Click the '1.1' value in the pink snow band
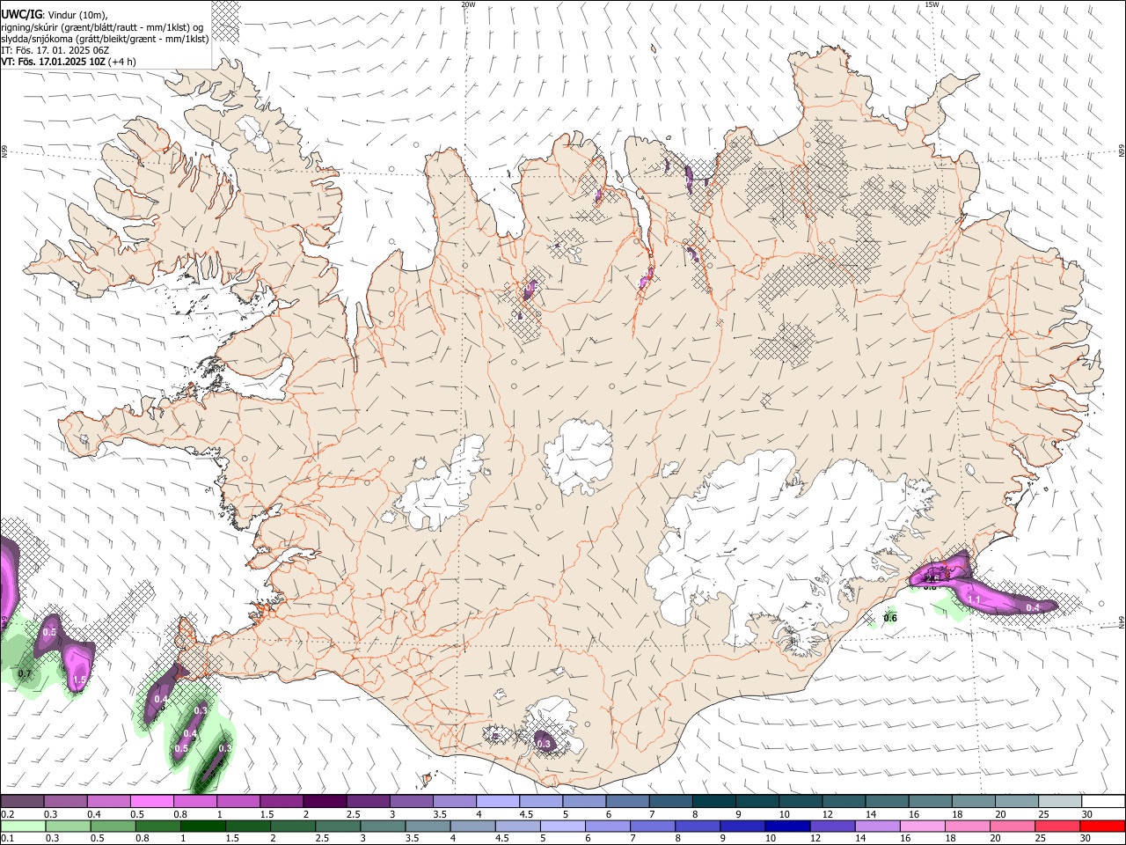This screenshot has width=1126, height=845. [974, 599]
